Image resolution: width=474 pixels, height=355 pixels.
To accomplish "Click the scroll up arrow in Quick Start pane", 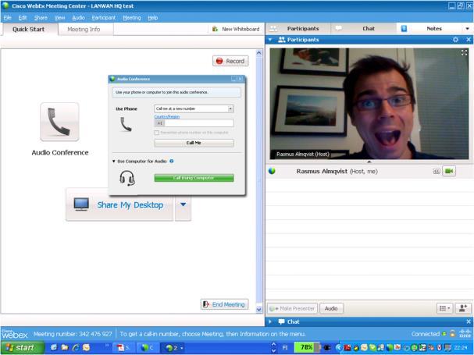I will click(259, 53).
